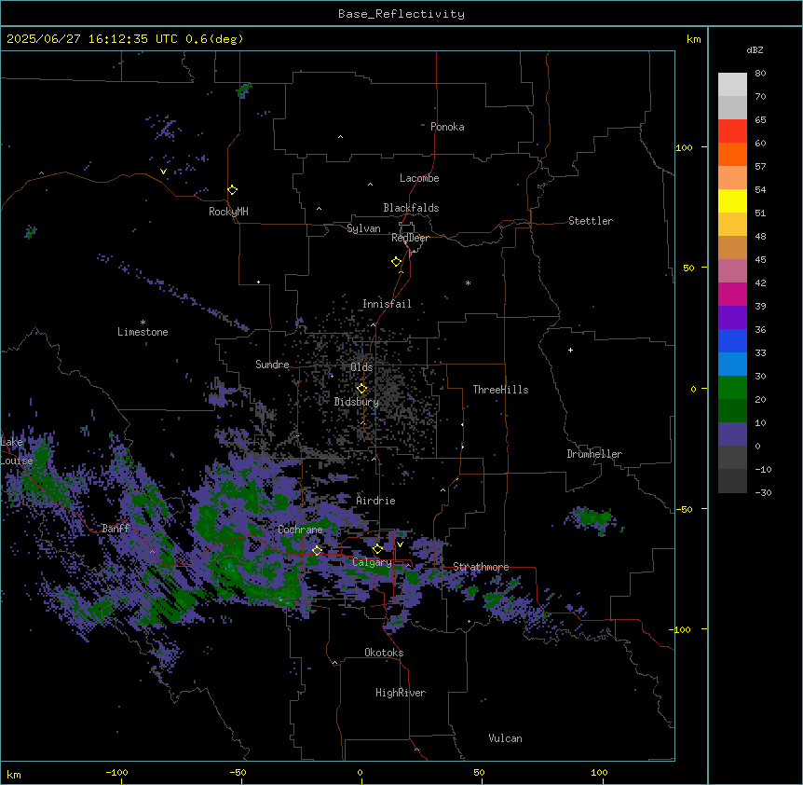Click the bright green 20 dBZ color swatch

pyautogui.click(x=732, y=388)
